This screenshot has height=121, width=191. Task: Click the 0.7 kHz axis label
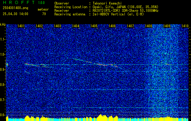(2, 100)
